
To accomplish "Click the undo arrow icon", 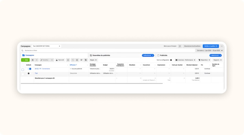I will 72,60.
